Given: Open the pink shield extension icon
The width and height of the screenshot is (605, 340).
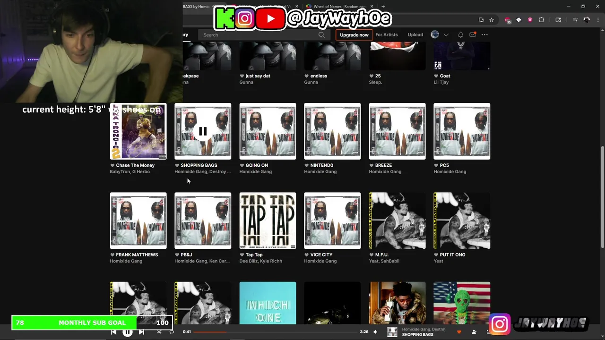Looking at the screenshot, I should point(530,20).
